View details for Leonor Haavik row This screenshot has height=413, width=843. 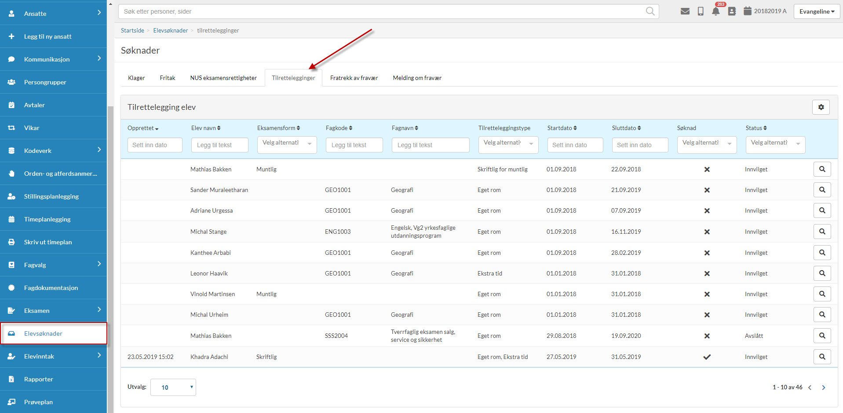[822, 273]
